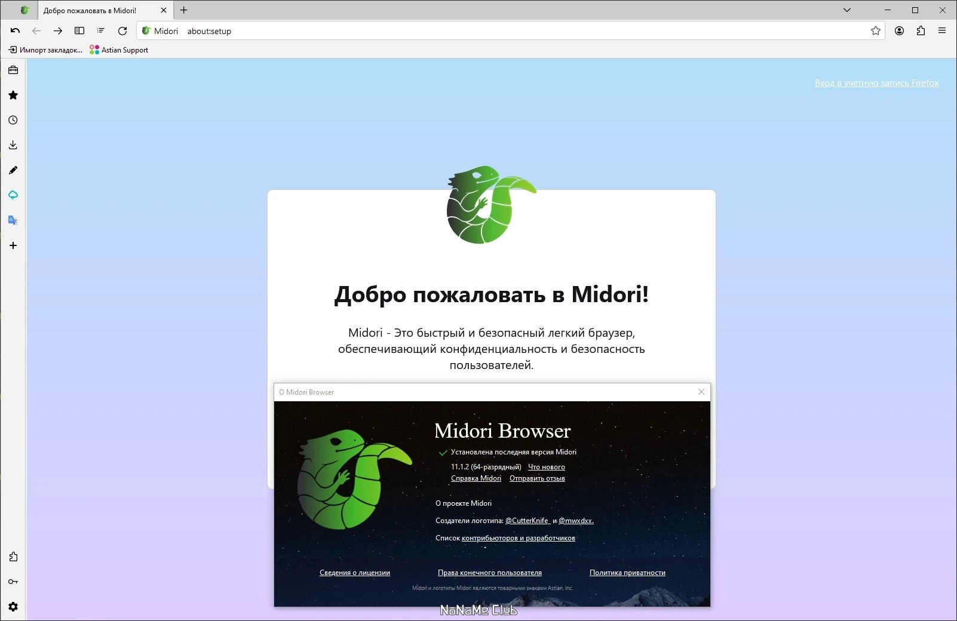Viewport: 957px width, 621px height.
Task: Open the tab list icon next to reload
Action: (101, 31)
